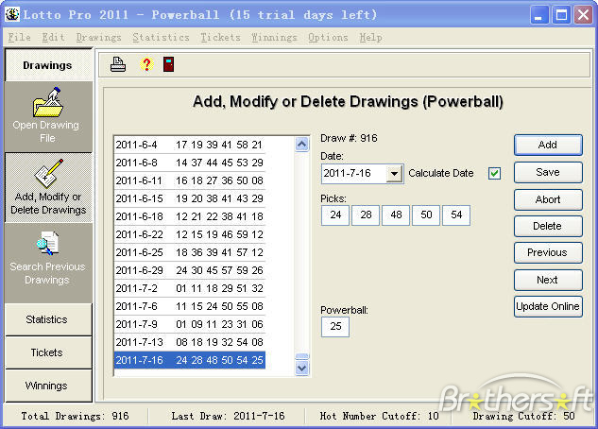Open the Drawings menu
The image size is (598, 429).
pos(99,38)
